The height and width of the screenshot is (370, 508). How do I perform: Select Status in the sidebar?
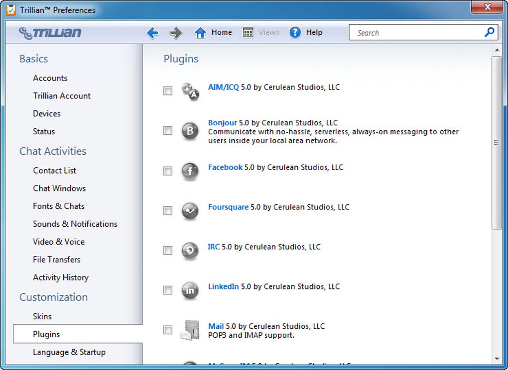[x=44, y=131]
